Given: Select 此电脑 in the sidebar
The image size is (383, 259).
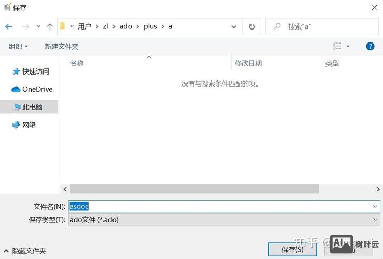Looking at the screenshot, I should (x=29, y=107).
